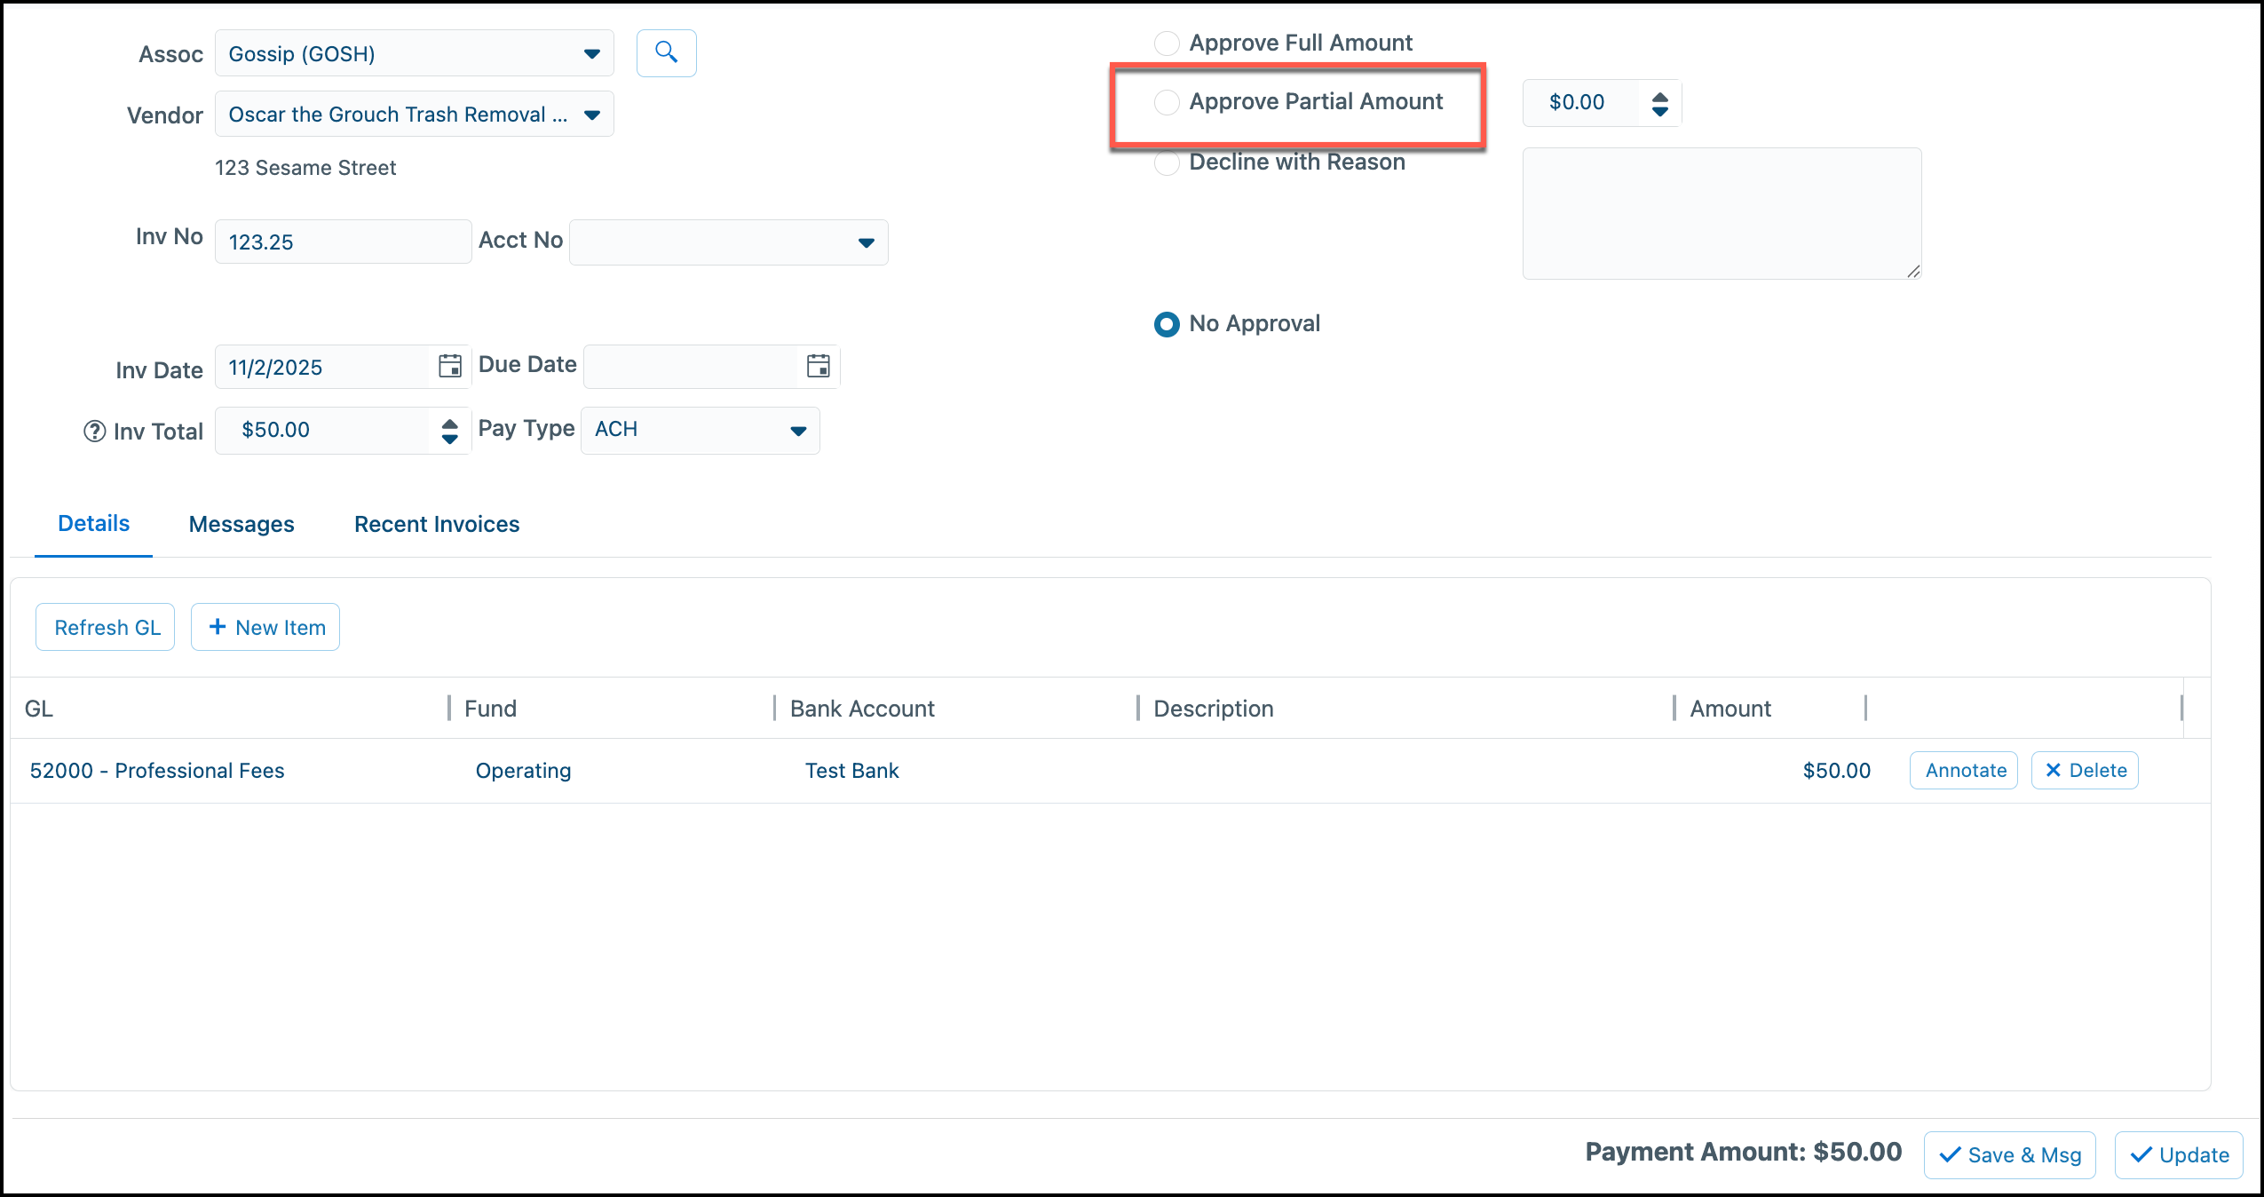This screenshot has height=1197, width=2264.
Task: Open the Pay Type dropdown showing ACH
Action: (x=700, y=431)
